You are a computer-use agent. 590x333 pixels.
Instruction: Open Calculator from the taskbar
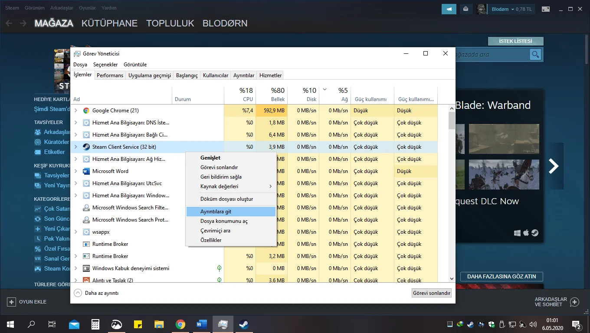(x=95, y=324)
